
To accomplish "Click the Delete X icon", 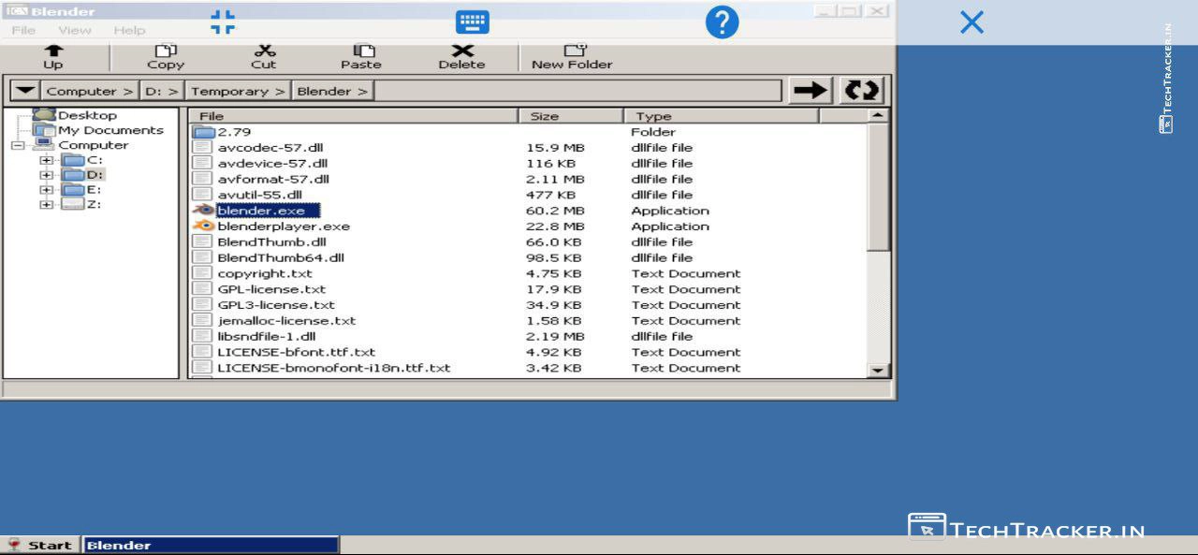I will (x=462, y=51).
